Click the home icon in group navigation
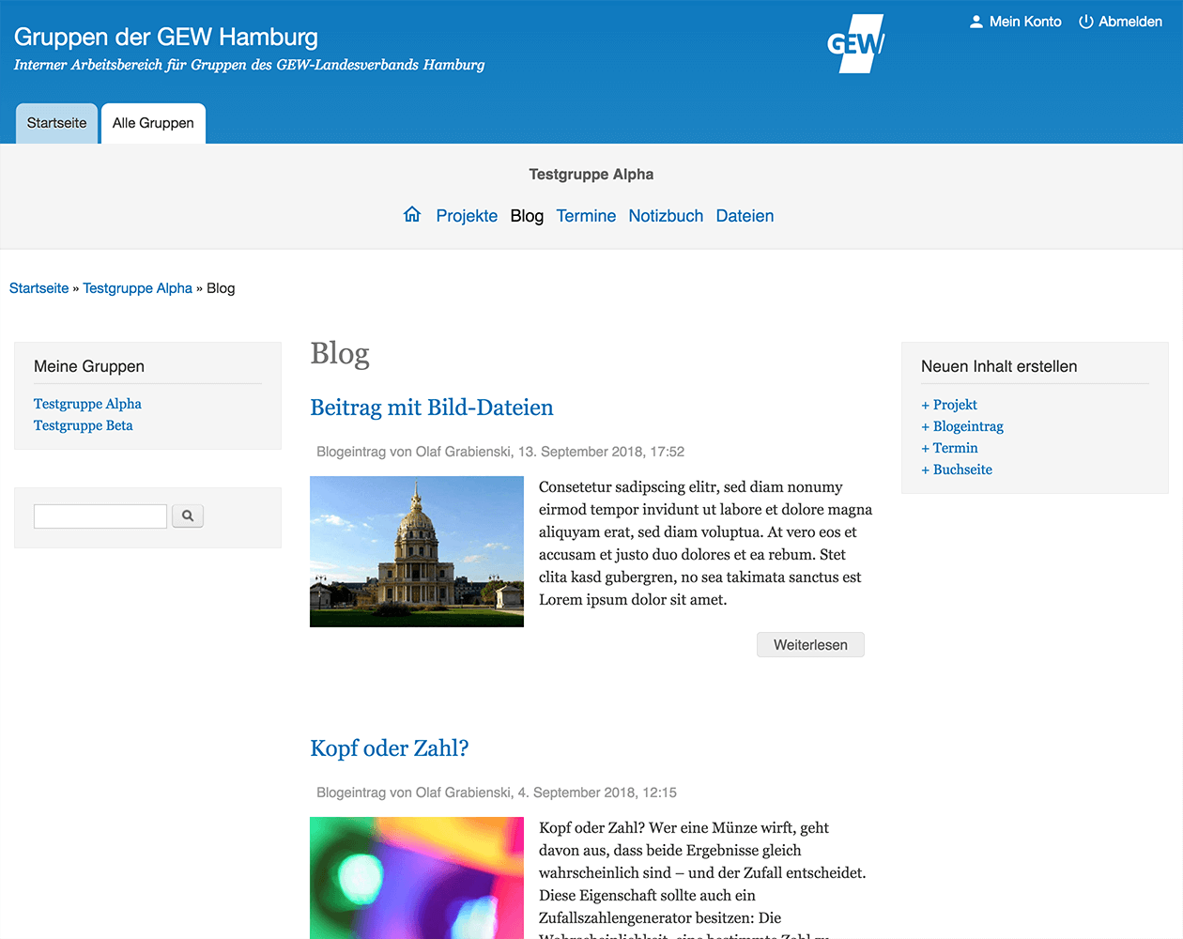 [411, 215]
